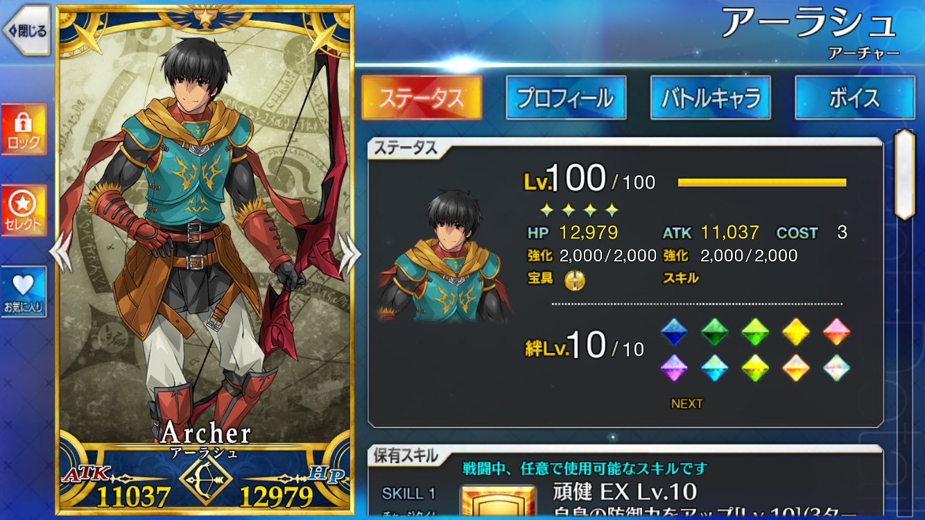Image resolution: width=925 pixels, height=520 pixels.
Task: Select the purple bond crystal icon
Action: [x=673, y=368]
